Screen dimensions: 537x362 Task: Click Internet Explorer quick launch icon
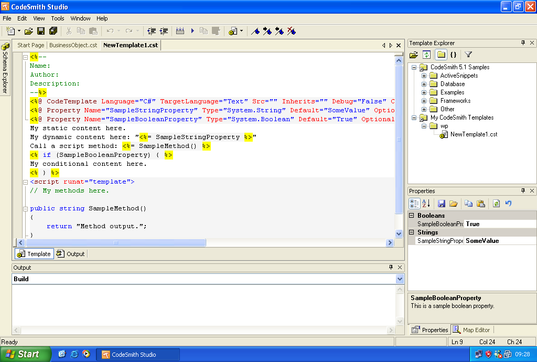tap(74, 354)
